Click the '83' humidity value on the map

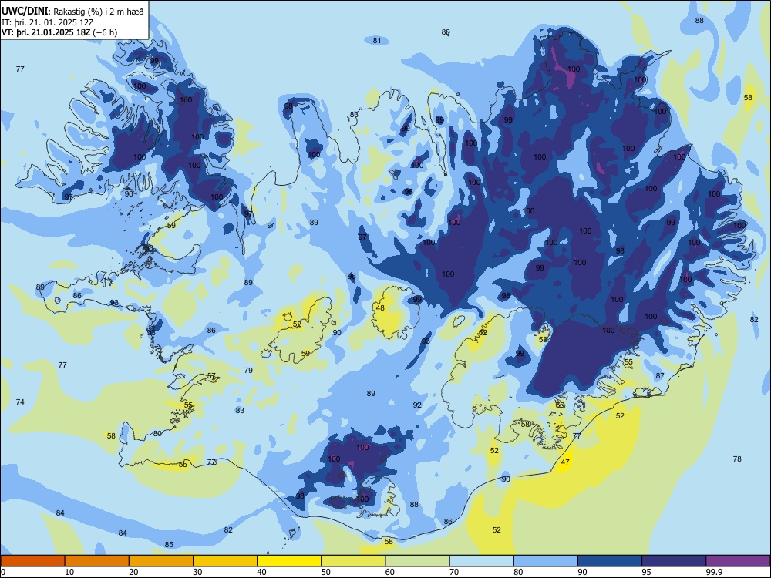pos(240,411)
